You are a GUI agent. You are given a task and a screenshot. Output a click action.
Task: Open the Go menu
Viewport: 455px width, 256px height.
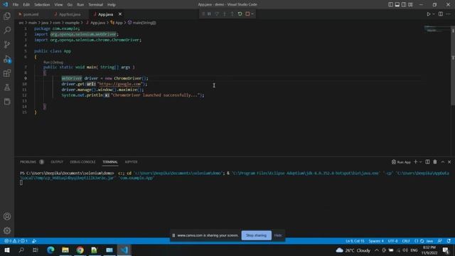coord(70,5)
